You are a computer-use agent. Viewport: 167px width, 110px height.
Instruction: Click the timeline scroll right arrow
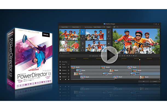159,79
